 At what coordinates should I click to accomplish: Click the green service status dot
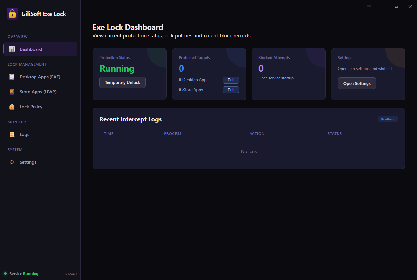(x=5, y=273)
